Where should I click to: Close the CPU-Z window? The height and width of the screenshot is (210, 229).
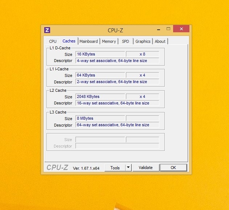coord(181,29)
